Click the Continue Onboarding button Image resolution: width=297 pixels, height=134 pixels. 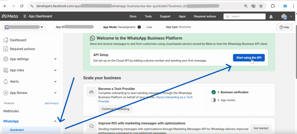point(115,109)
